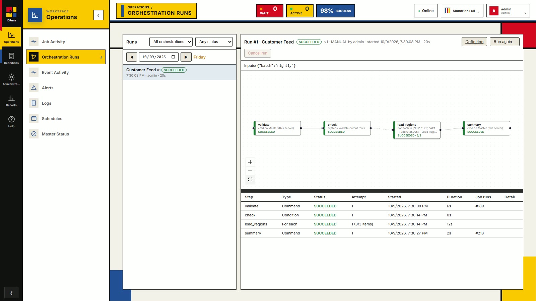This screenshot has height=301, width=536.
Task: Open Event Activity page
Action: click(x=66, y=73)
